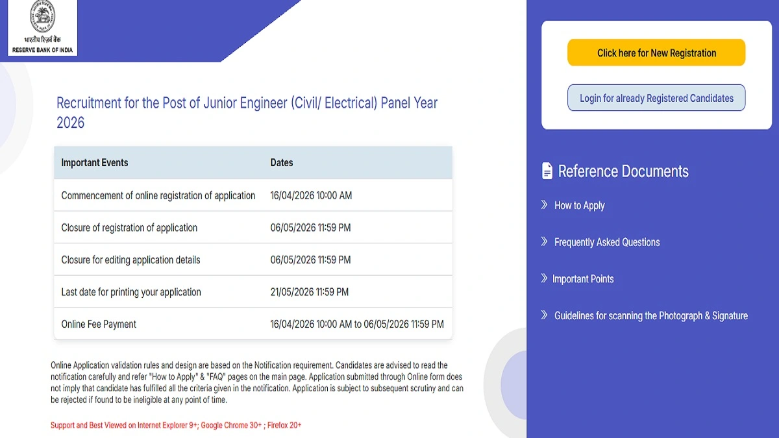This screenshot has width=779, height=438.
Task: Select the Closure of registration row
Action: pos(253,227)
